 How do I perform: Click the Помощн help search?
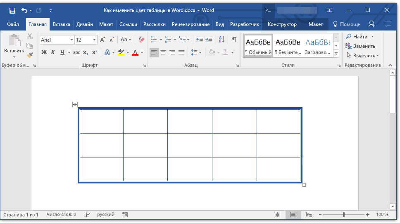(347, 24)
